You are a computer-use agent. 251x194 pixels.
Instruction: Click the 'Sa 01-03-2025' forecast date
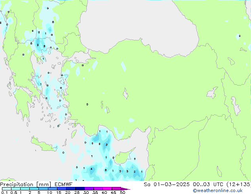pos(167,184)
